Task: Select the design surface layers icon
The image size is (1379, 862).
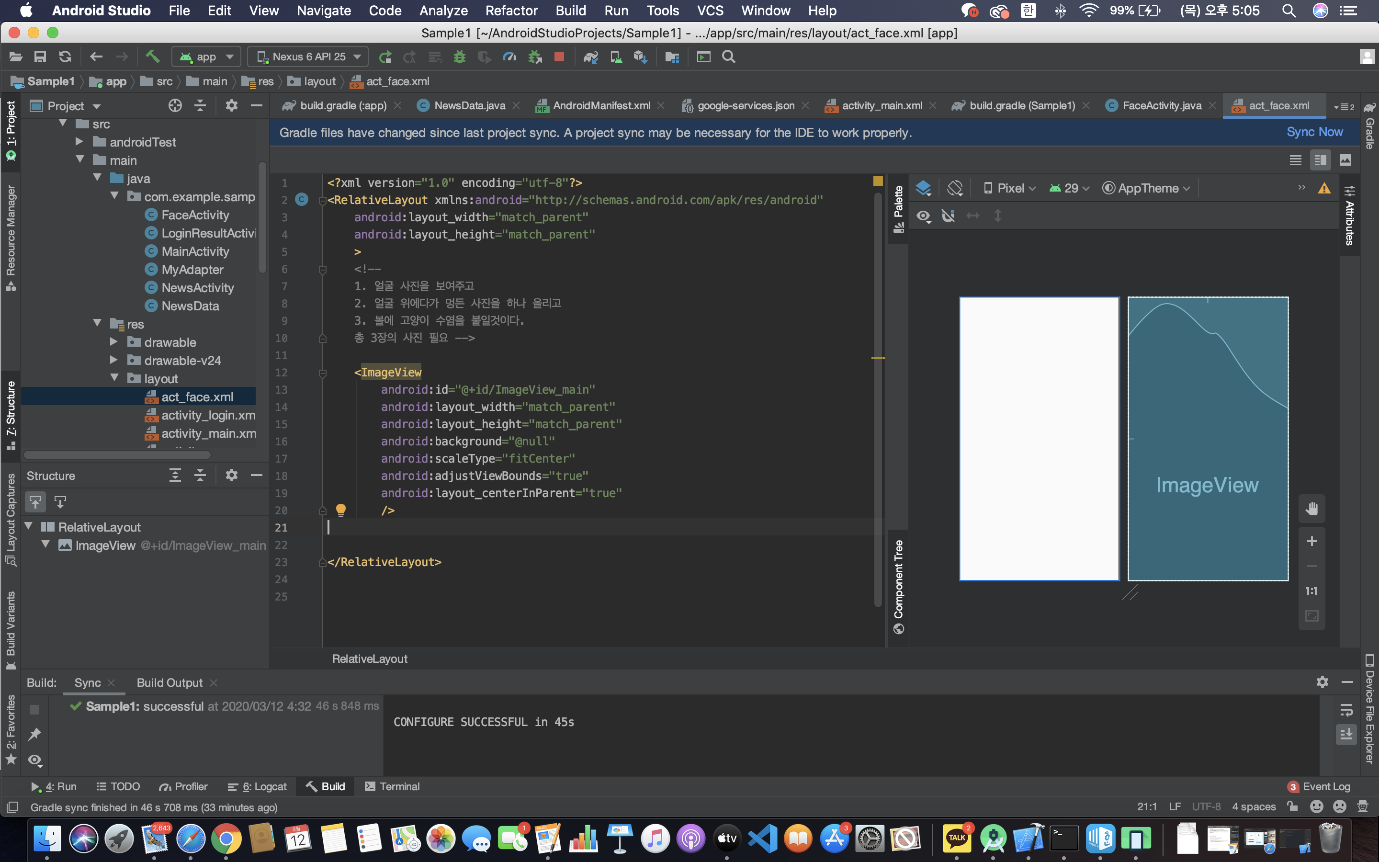Action: 923,188
